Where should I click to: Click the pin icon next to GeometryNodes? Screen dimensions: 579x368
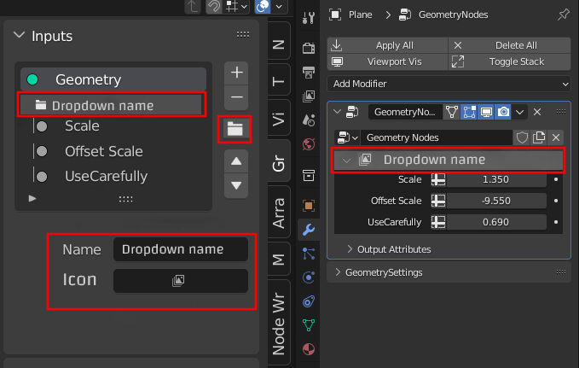563,15
